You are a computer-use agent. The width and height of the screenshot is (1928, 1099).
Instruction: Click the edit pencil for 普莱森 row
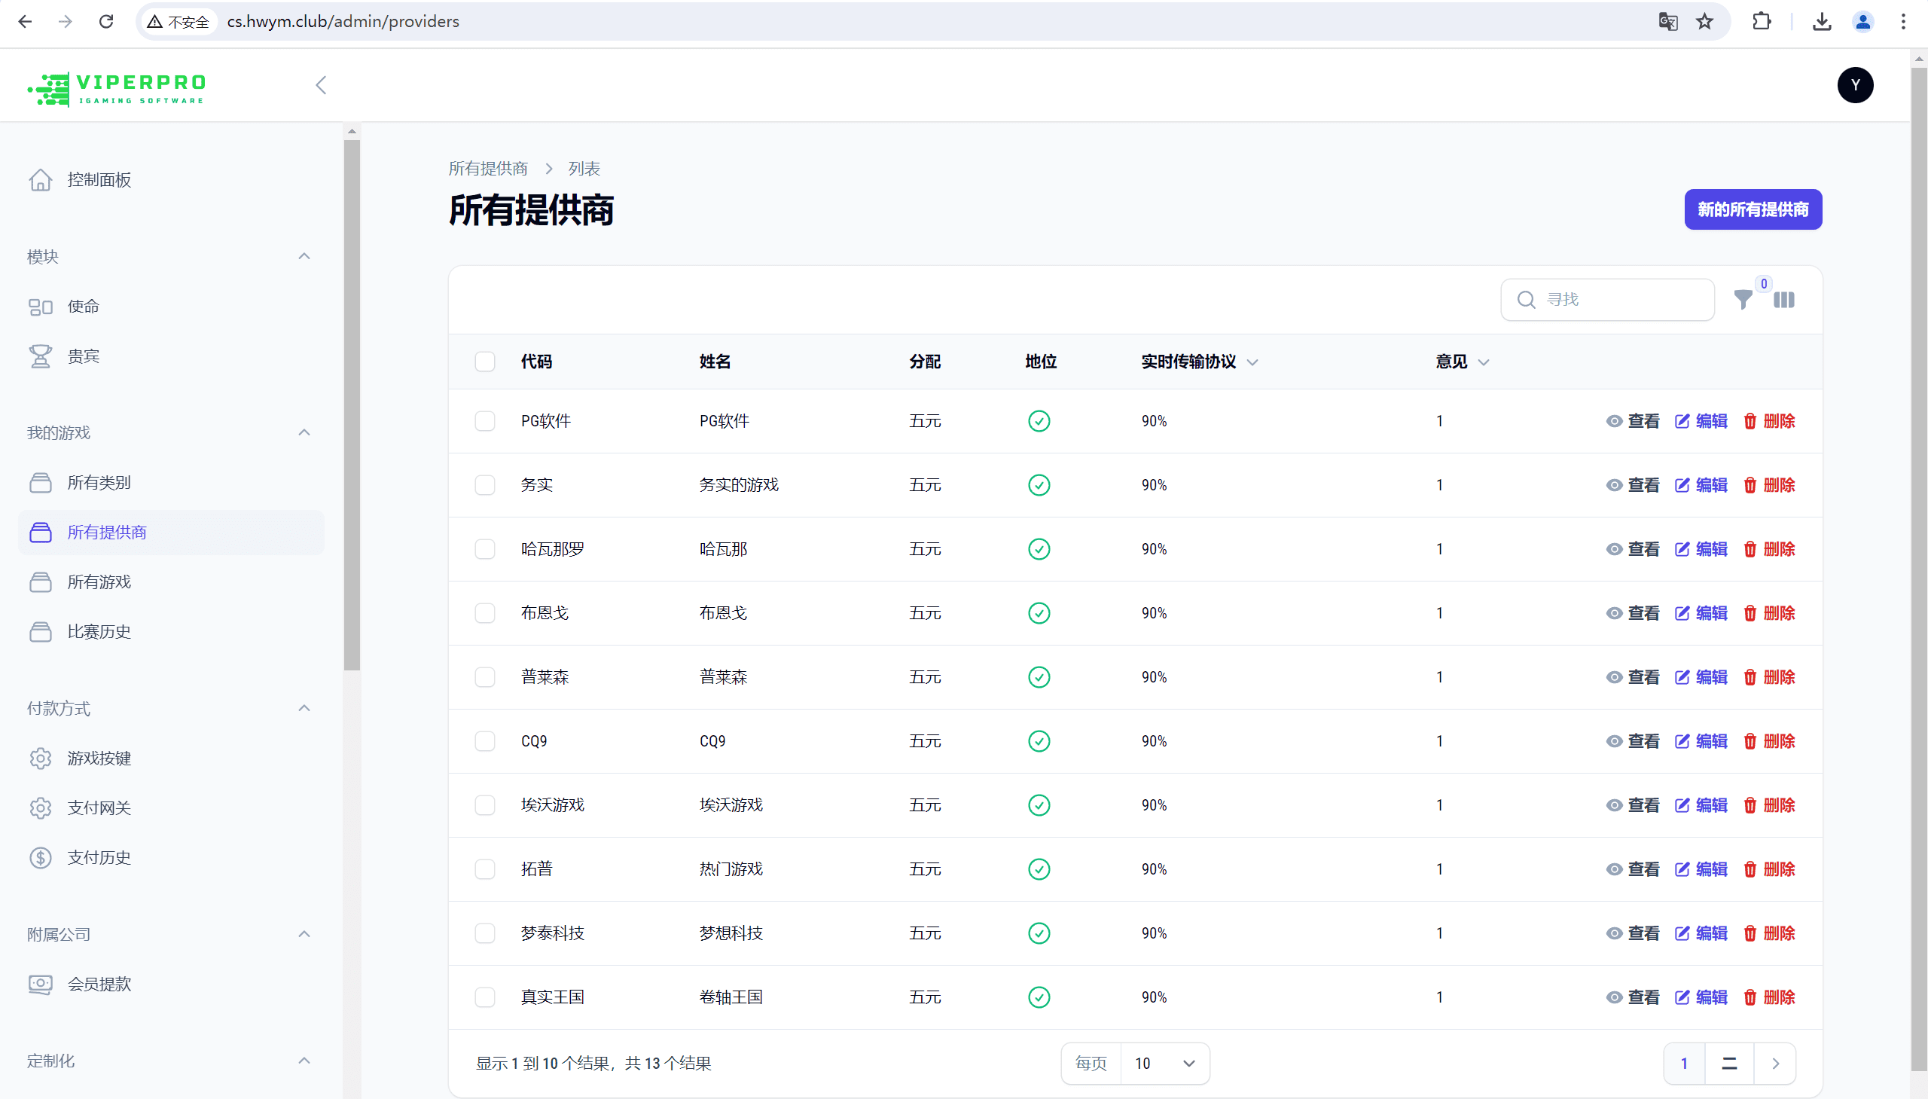coord(1682,677)
